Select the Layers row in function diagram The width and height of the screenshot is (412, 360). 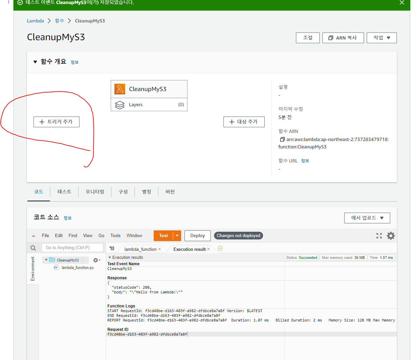(149, 105)
